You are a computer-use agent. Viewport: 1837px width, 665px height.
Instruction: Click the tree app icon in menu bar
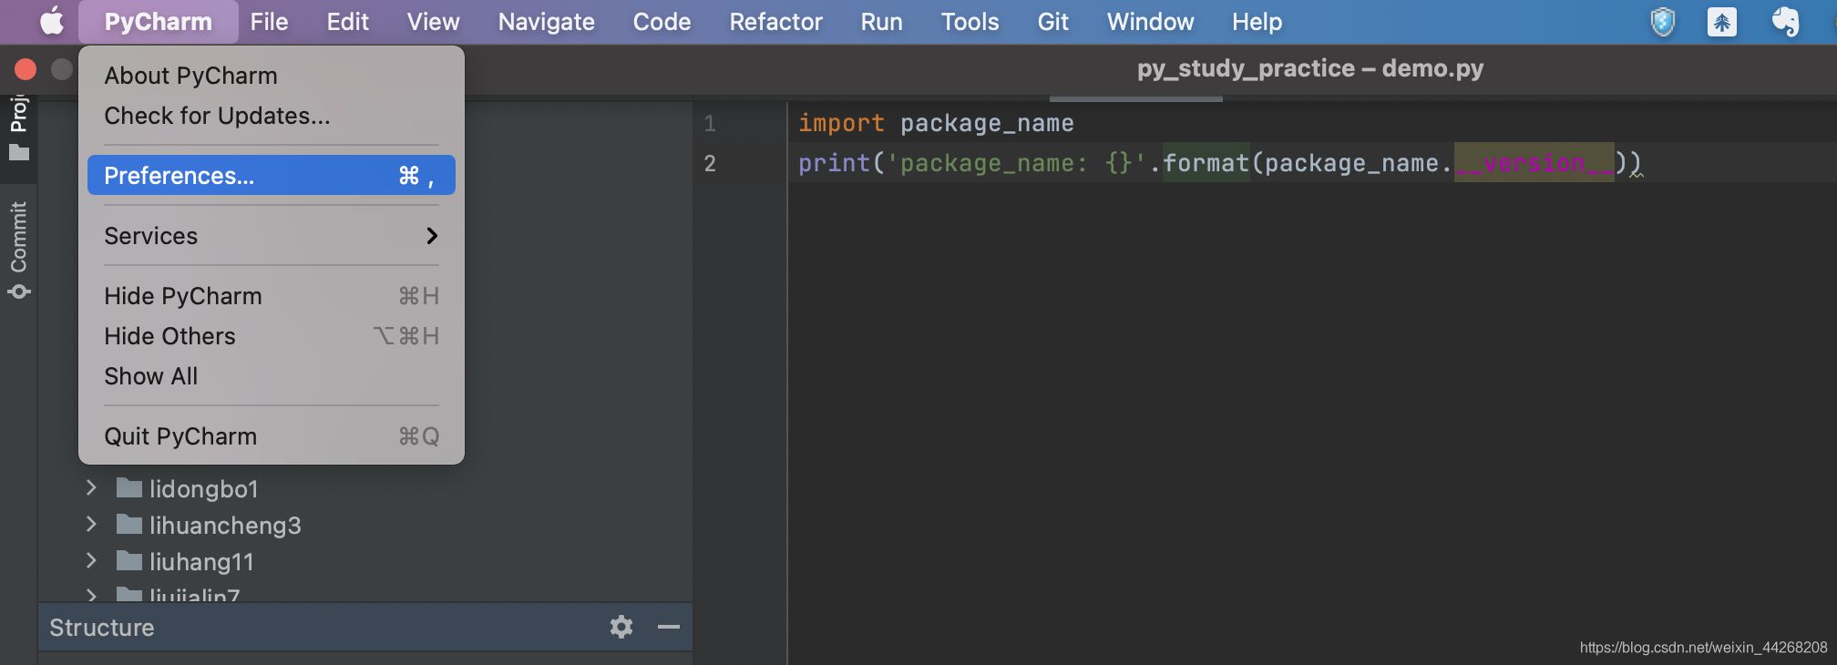click(1722, 22)
